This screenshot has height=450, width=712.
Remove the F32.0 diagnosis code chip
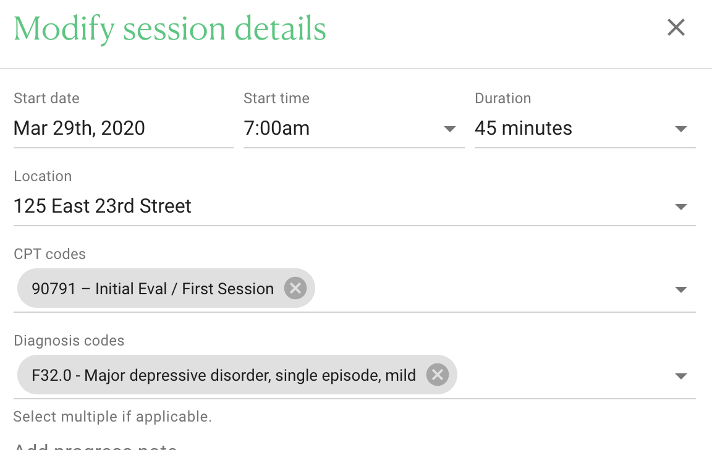click(438, 375)
